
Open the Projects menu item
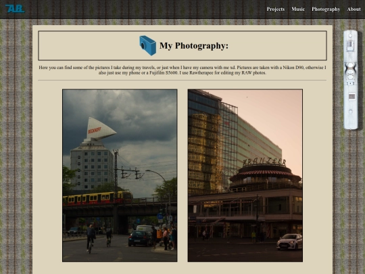pyautogui.click(x=275, y=9)
